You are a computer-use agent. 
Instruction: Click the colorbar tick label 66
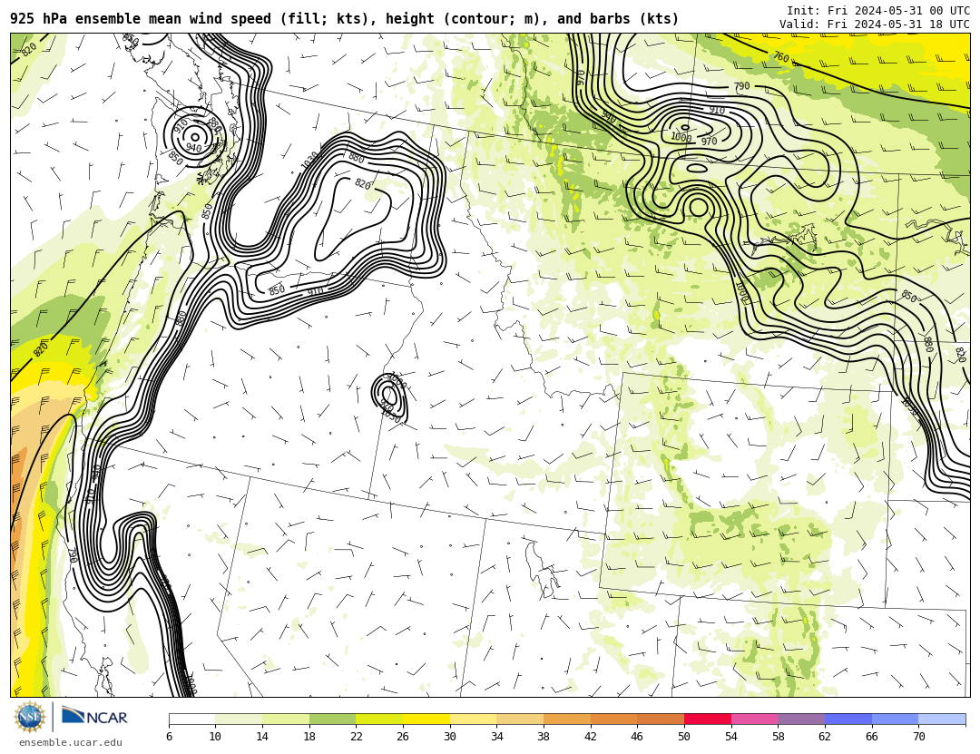click(x=871, y=737)
